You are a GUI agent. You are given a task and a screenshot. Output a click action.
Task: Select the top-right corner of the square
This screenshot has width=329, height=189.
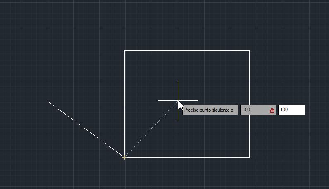(249, 51)
